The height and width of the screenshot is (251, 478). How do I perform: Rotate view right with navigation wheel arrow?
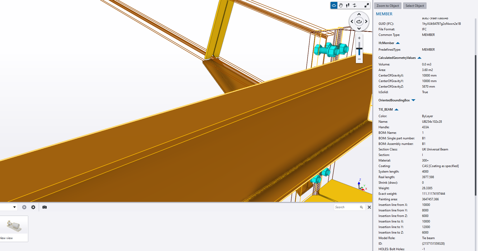[366, 21]
